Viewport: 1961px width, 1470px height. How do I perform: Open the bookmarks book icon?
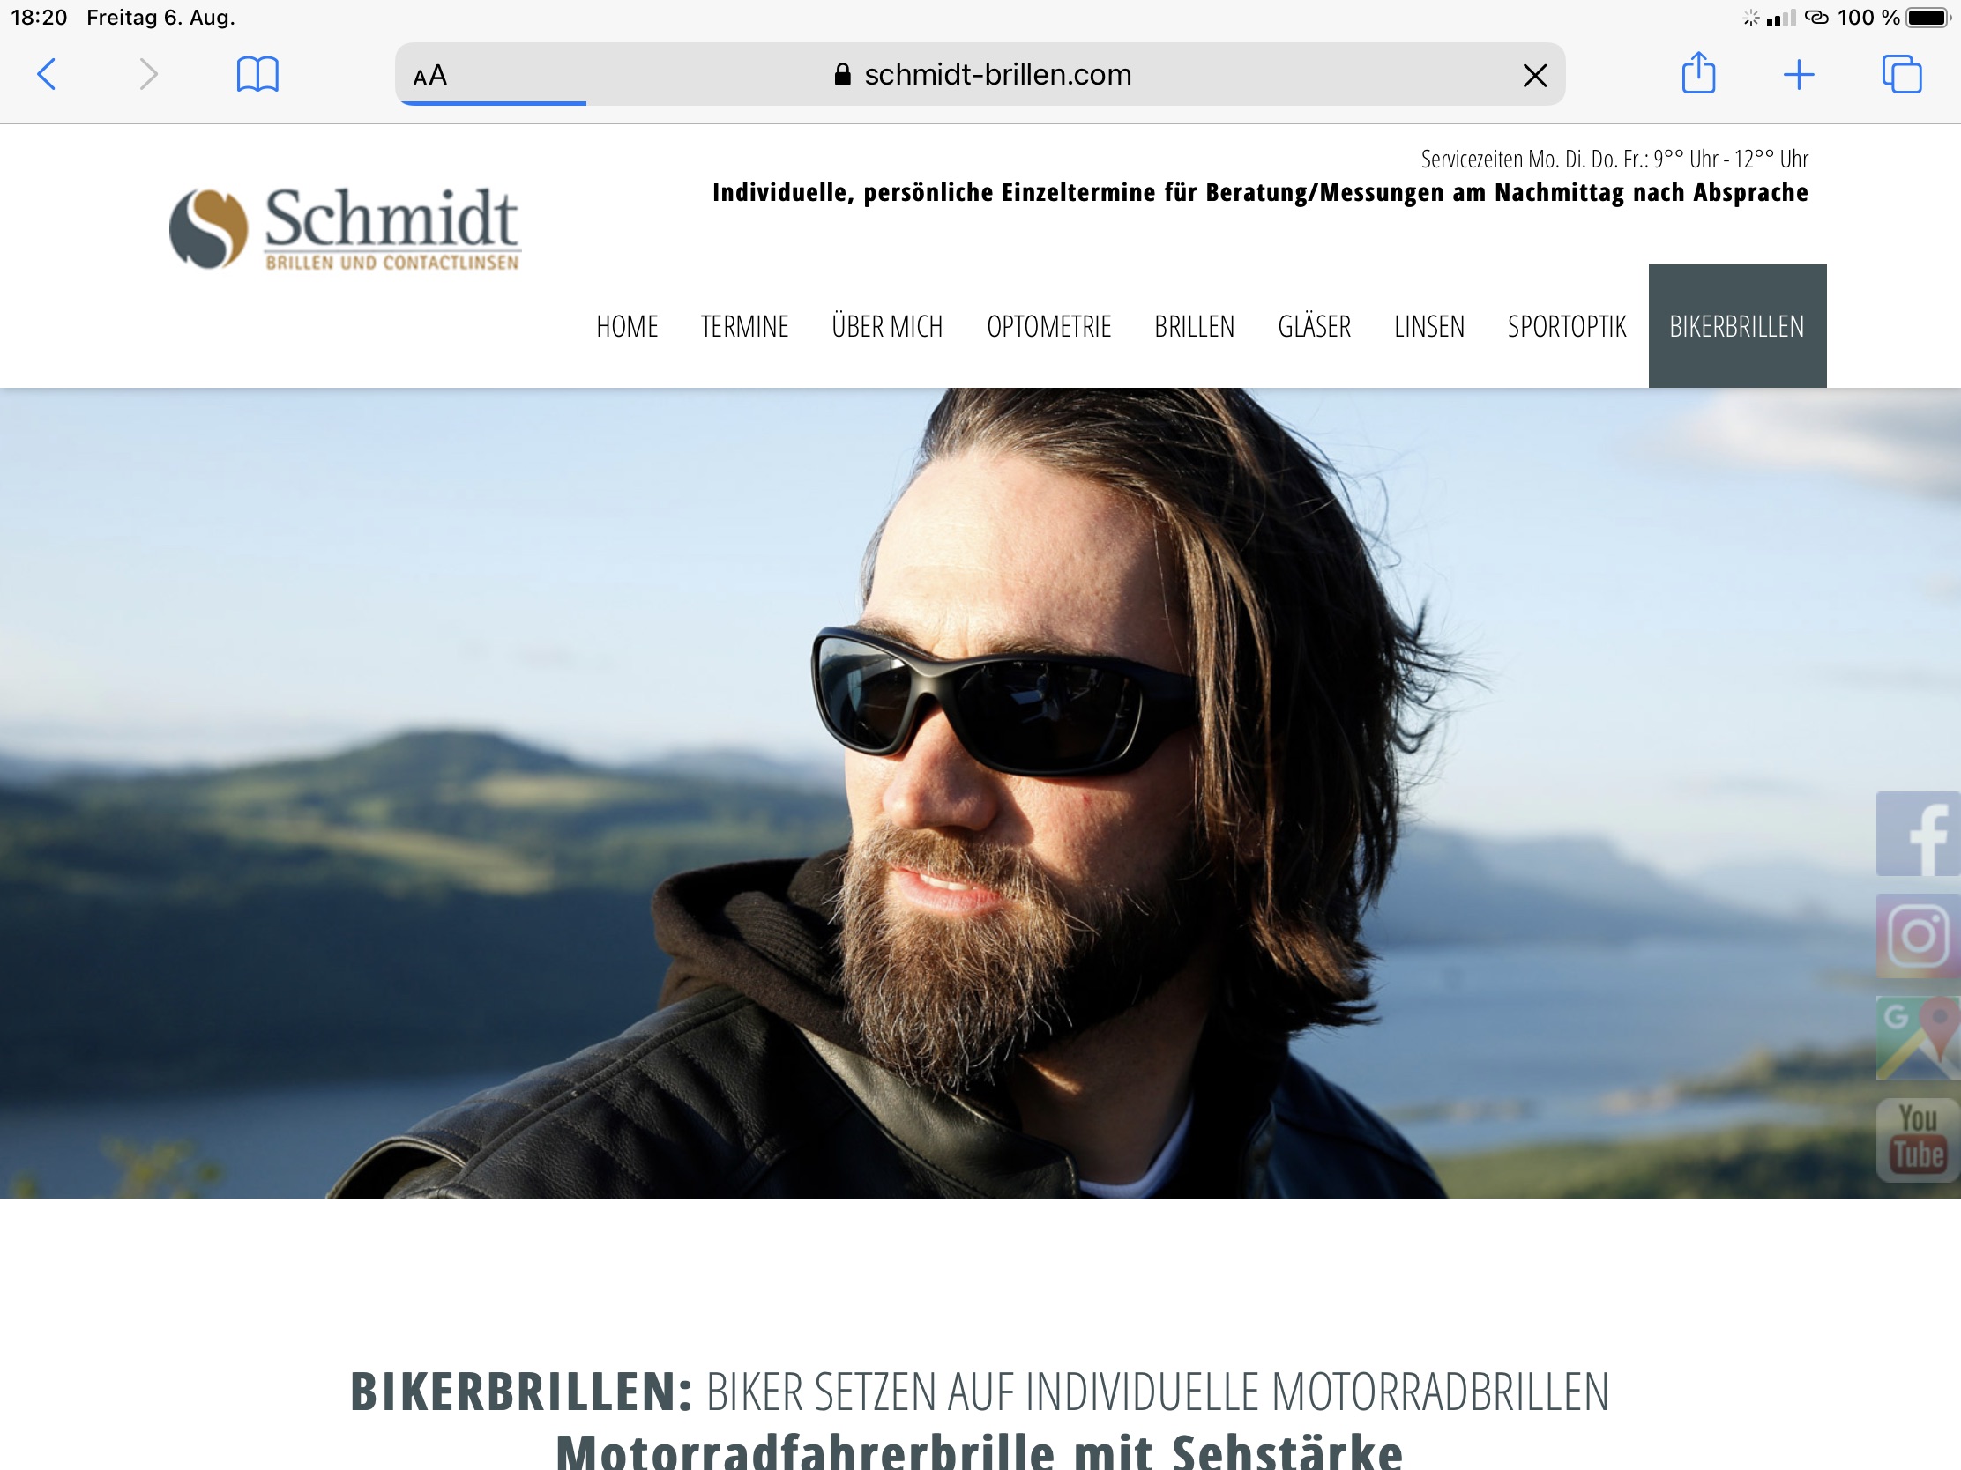point(258,74)
